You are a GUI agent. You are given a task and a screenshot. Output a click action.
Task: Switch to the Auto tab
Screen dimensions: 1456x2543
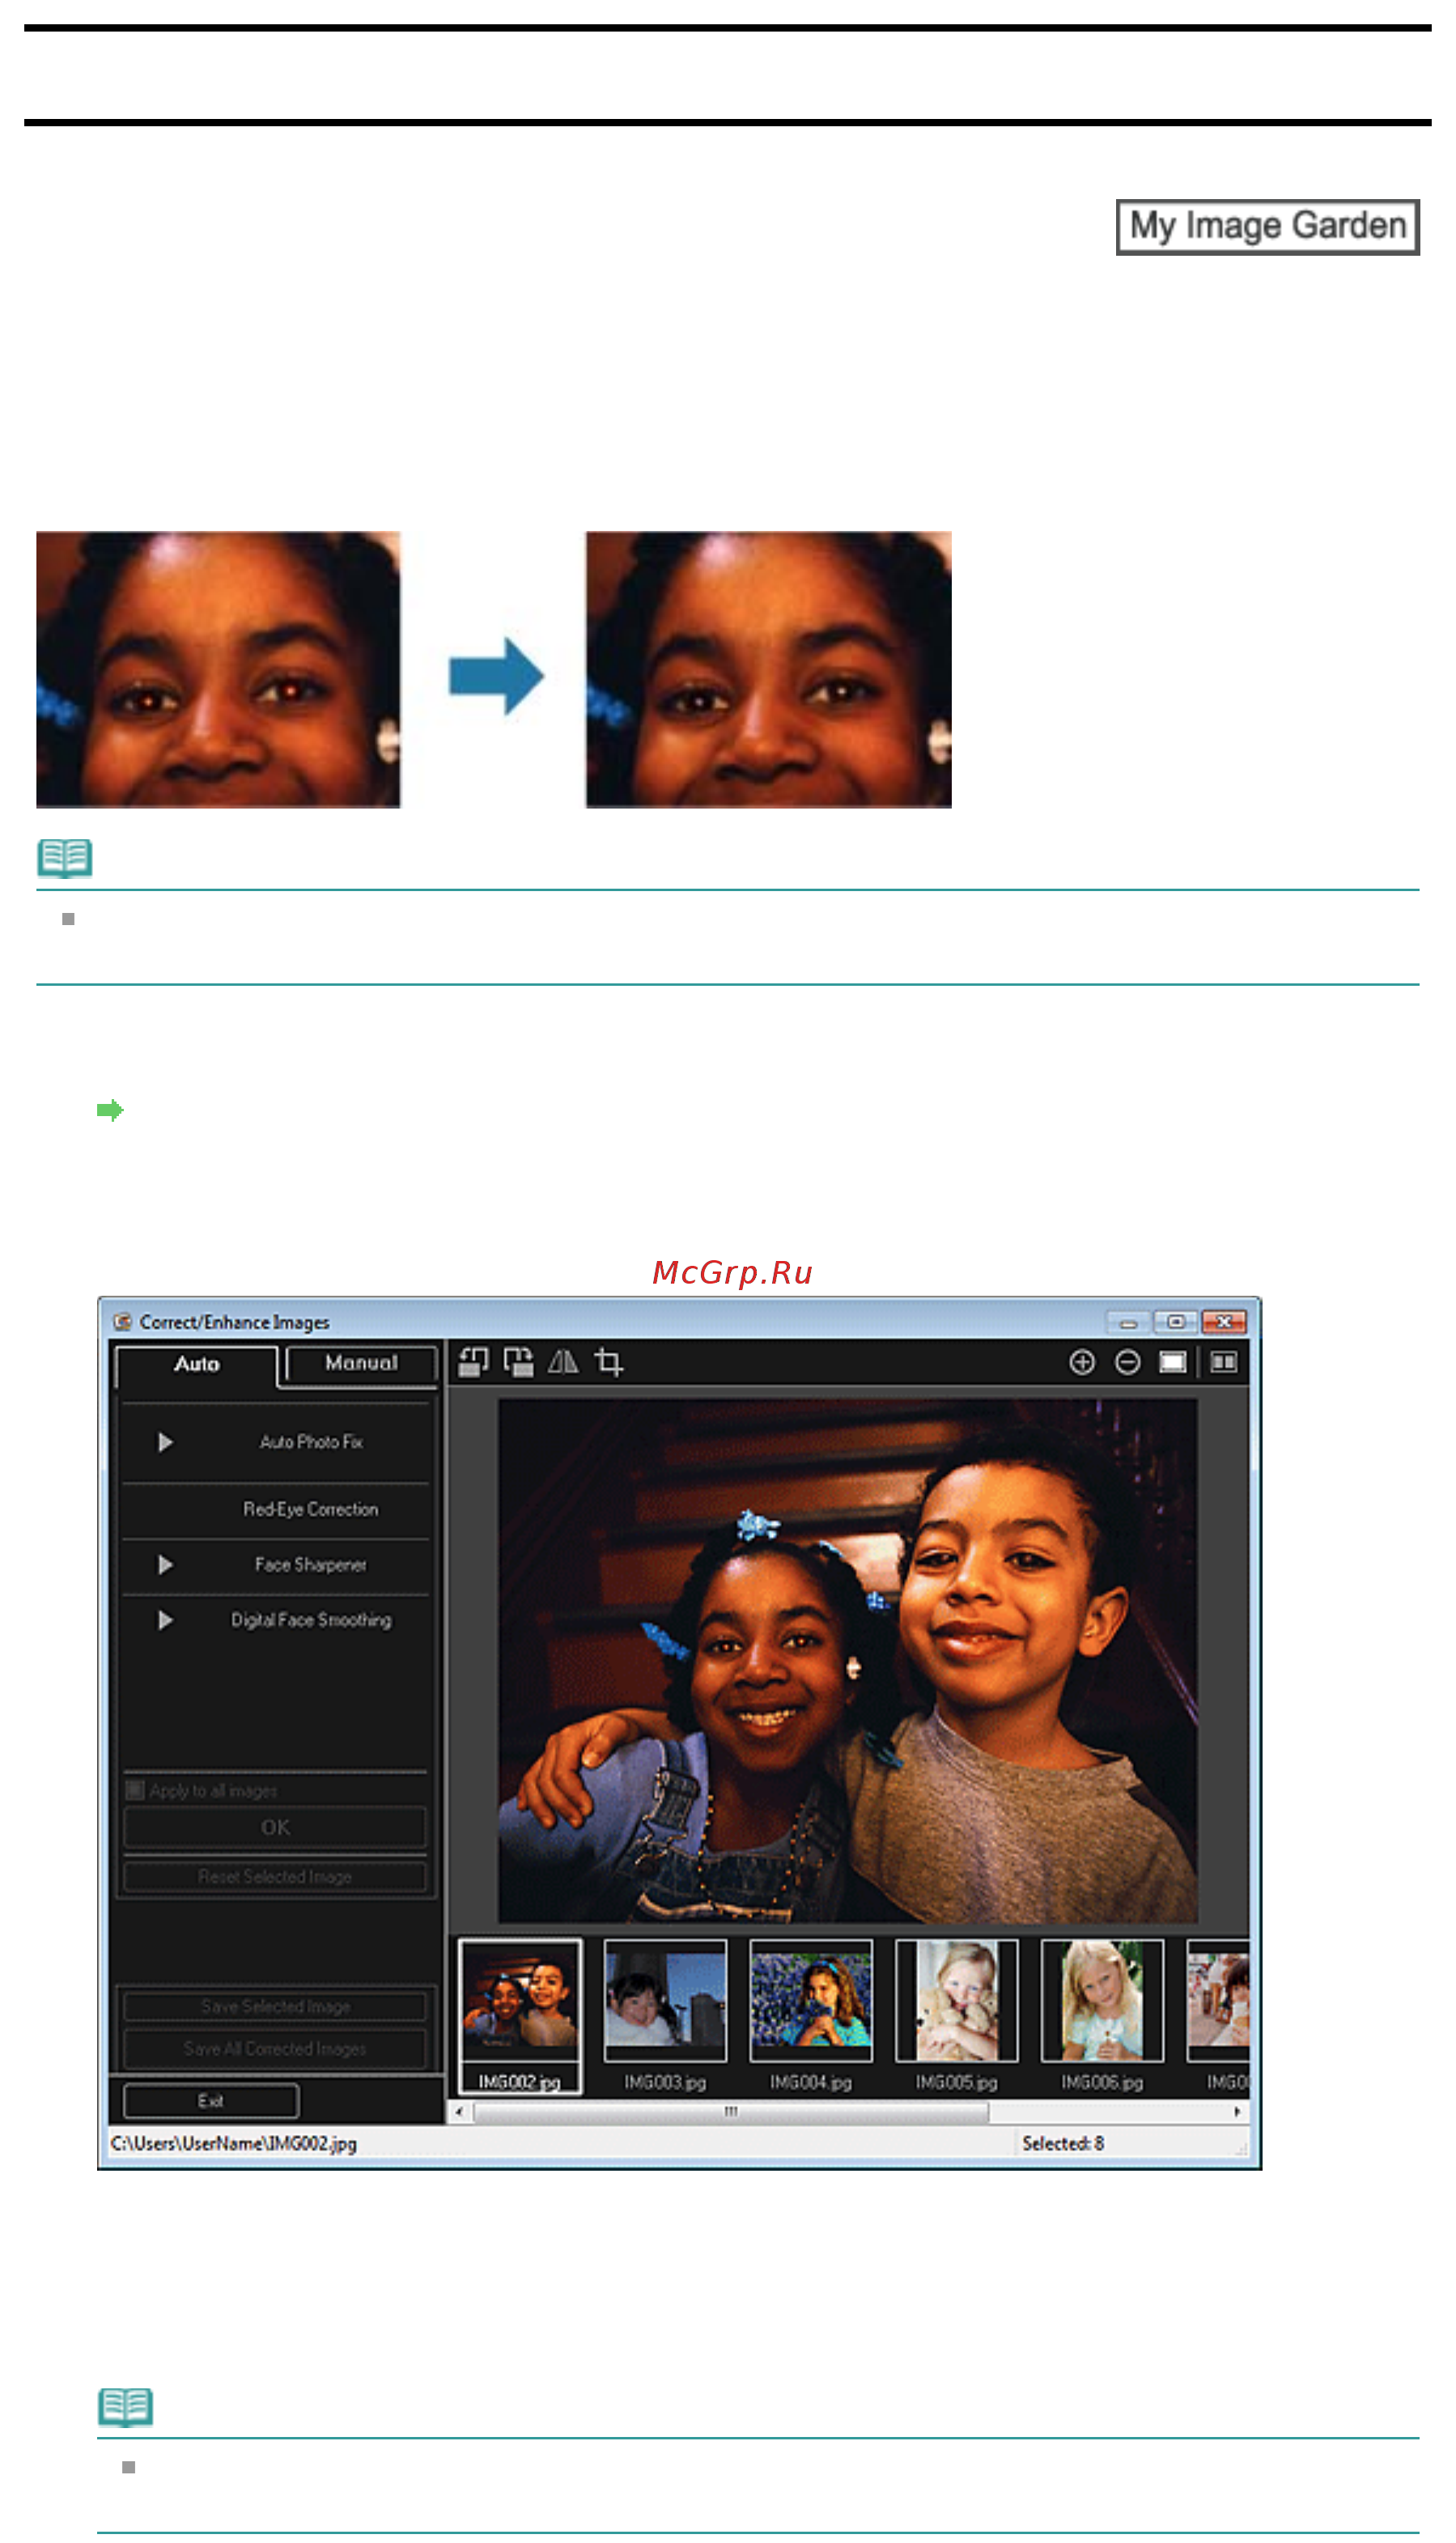pos(196,1365)
